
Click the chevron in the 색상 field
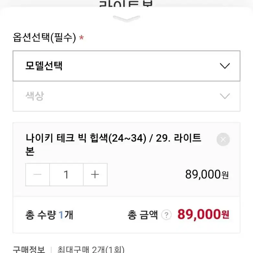(225, 96)
